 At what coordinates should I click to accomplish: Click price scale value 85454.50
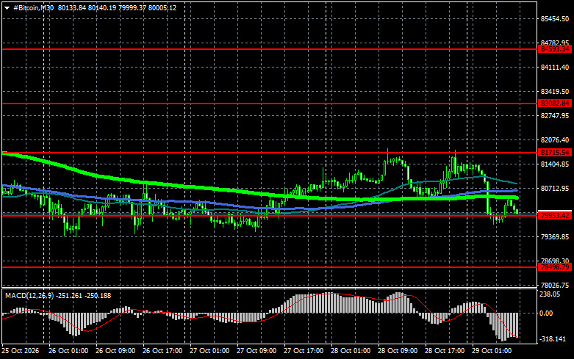click(555, 19)
